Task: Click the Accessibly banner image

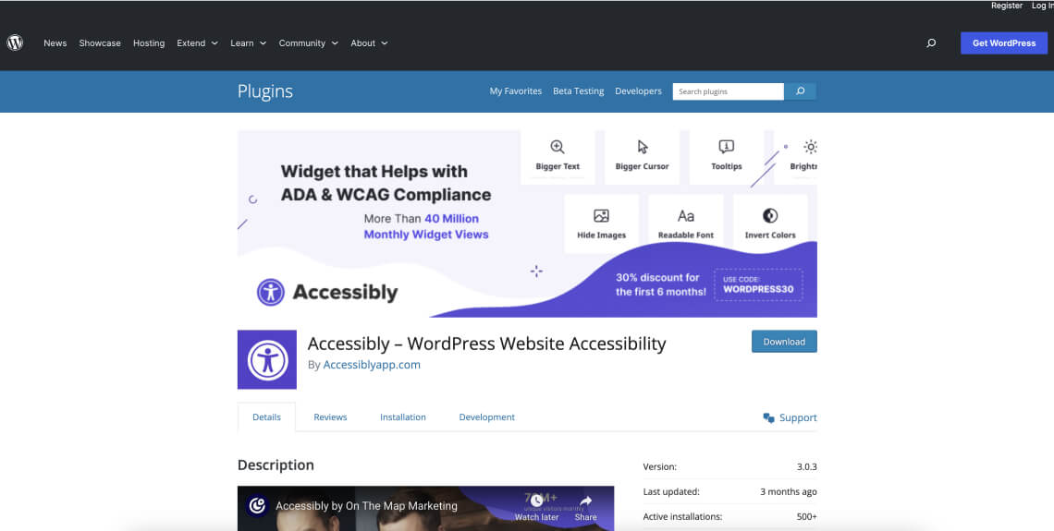Action: (527, 223)
